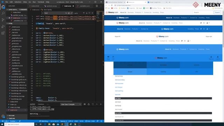Open the Windows Start menu

[2, 124]
